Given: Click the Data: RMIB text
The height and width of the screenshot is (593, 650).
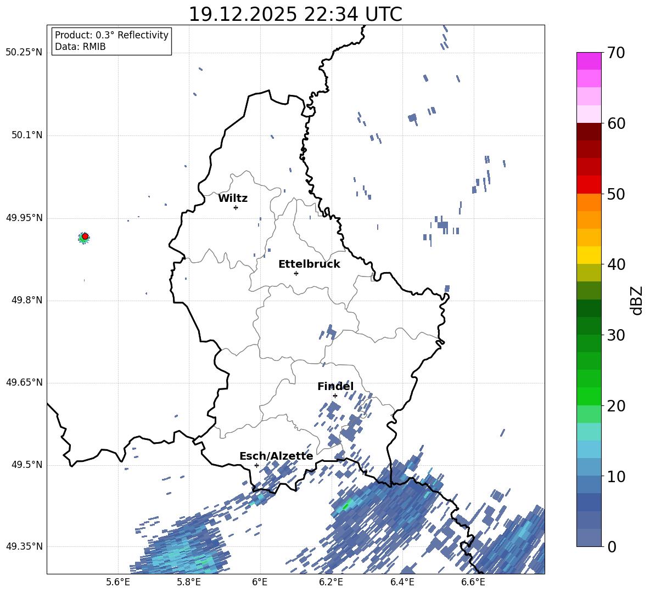Looking at the screenshot, I should (80, 47).
